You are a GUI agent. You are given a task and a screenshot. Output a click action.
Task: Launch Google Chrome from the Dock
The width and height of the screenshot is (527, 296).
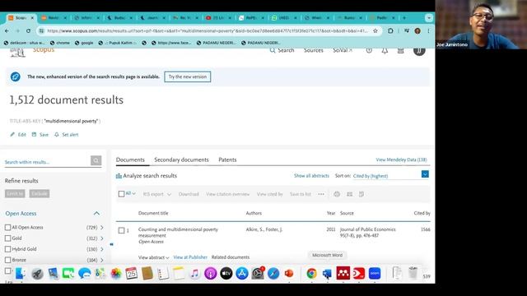click(311, 274)
